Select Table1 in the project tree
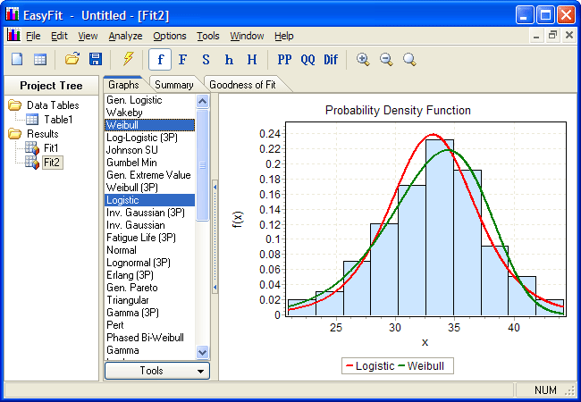 pyautogui.click(x=58, y=120)
